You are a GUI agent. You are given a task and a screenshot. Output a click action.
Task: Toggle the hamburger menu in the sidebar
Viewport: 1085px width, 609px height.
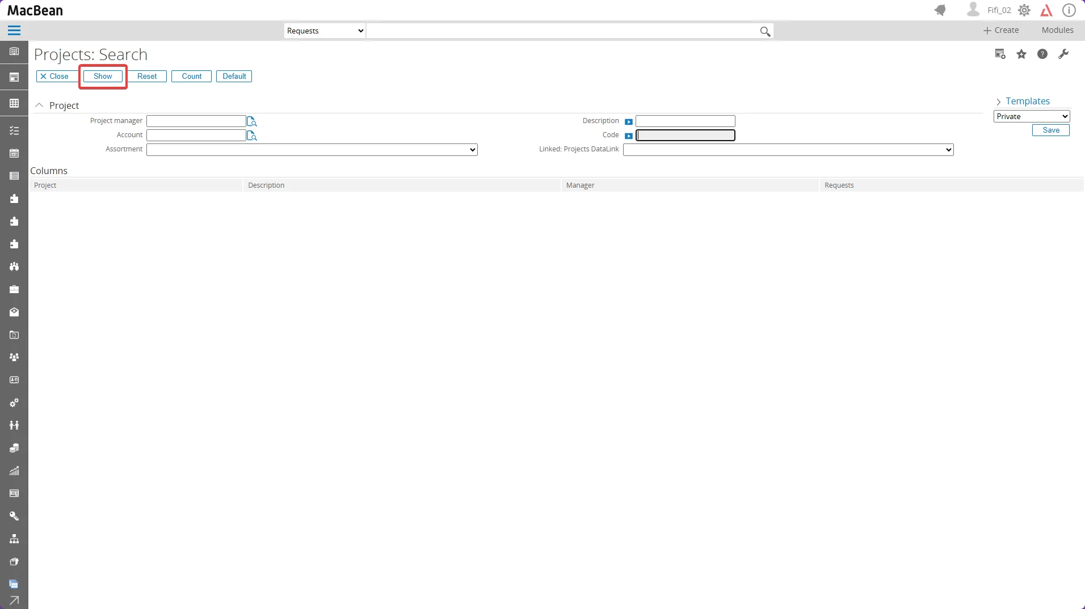14,31
